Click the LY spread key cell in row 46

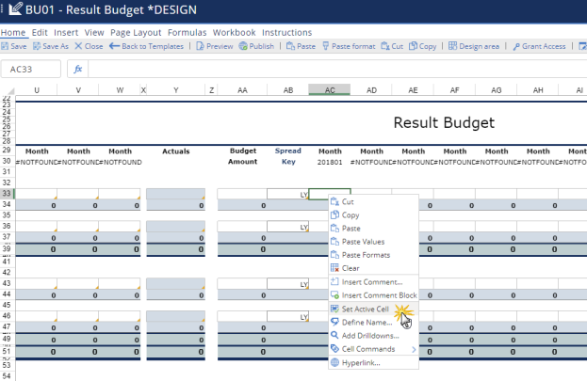tap(288, 316)
